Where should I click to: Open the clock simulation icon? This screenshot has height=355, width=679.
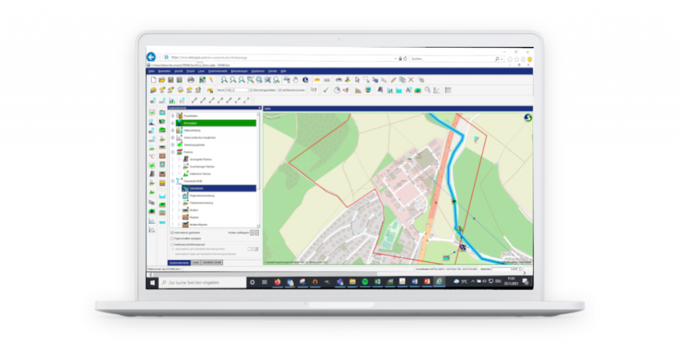coord(337,90)
